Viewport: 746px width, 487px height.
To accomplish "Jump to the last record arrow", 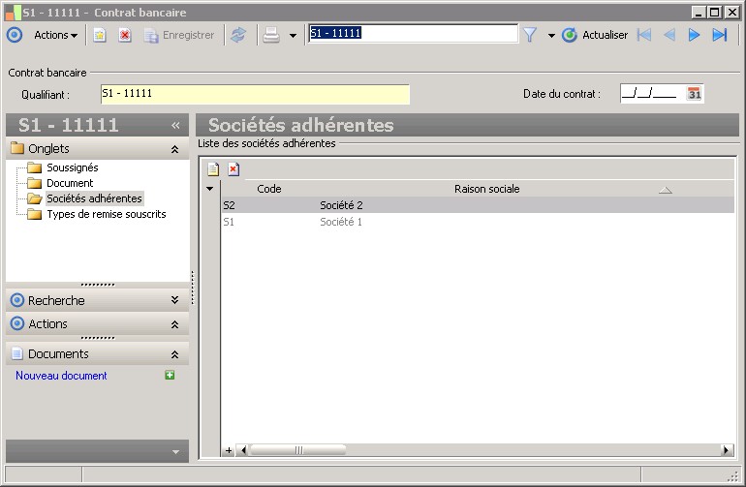I will point(719,35).
